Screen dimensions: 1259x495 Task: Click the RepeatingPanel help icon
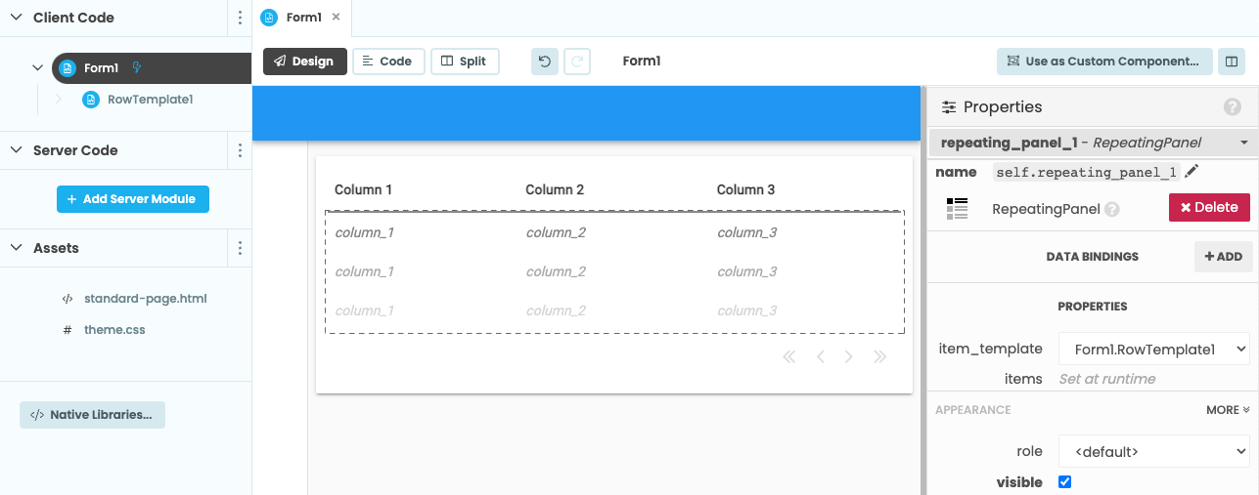tap(1112, 209)
